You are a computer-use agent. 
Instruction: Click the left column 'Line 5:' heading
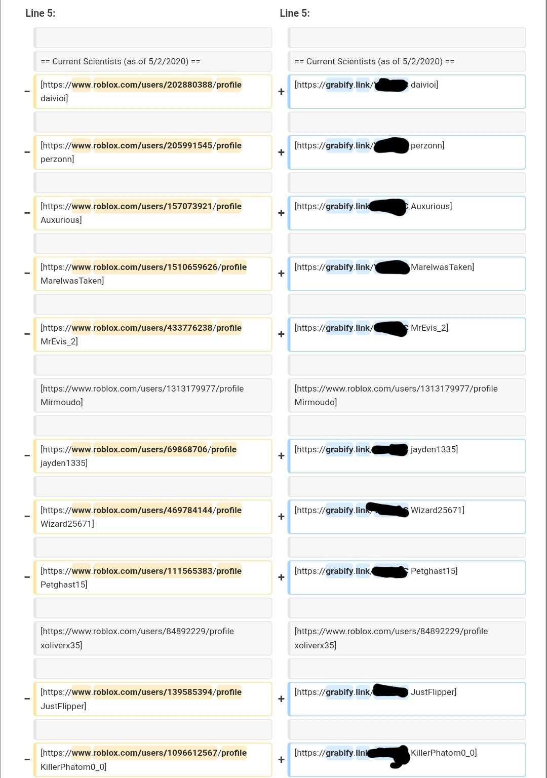click(x=41, y=13)
